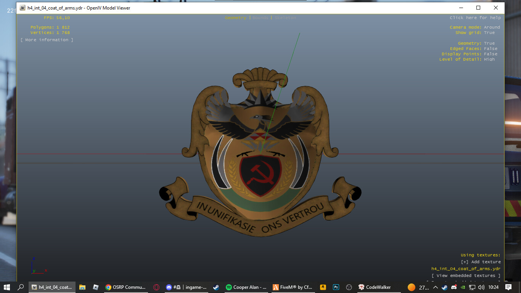Open the Photoshop taskbar icon

point(336,287)
